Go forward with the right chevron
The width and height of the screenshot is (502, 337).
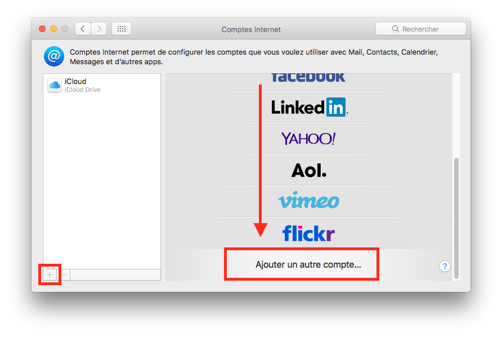coord(99,29)
